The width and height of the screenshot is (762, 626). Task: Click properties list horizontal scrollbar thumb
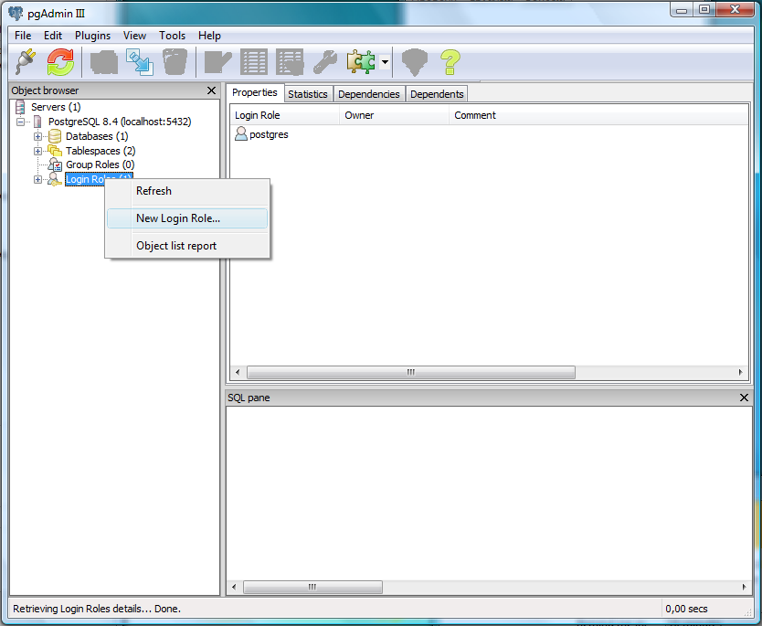411,372
